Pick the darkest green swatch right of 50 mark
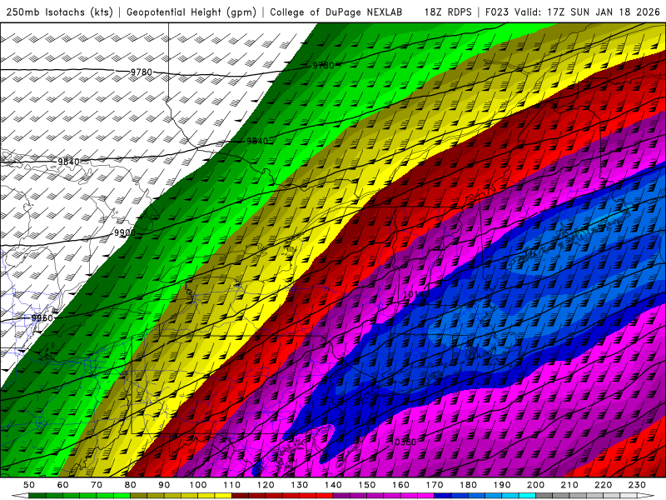Screen dimensions: 666x500 point(37,496)
